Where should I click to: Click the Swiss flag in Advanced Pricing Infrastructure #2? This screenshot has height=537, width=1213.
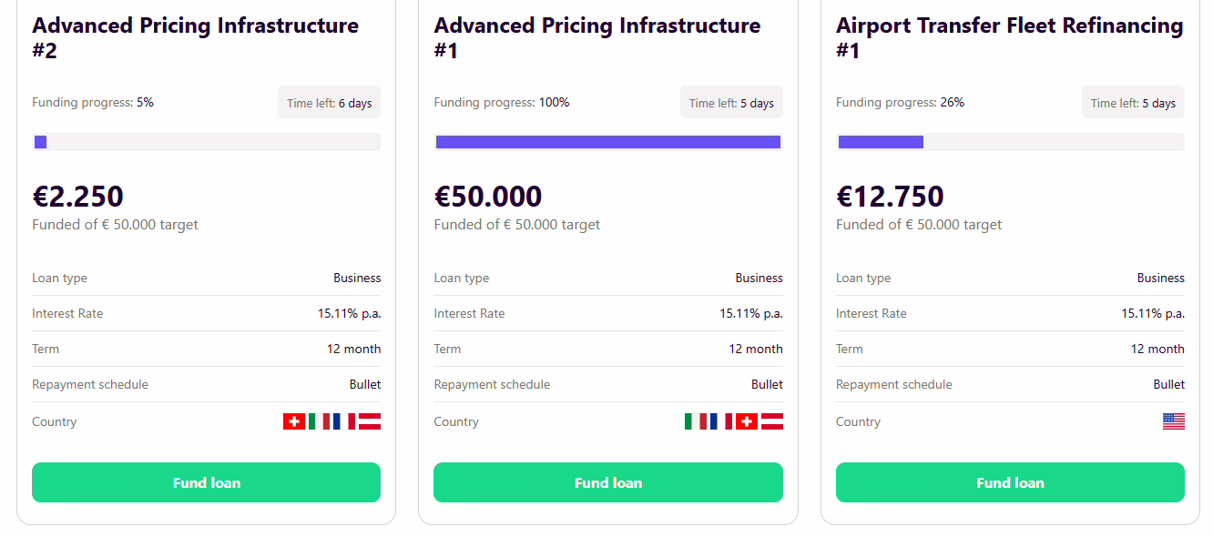pos(294,421)
